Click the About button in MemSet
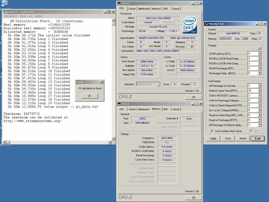This screenshot has width=269, height=202. pyautogui.click(x=243, y=139)
